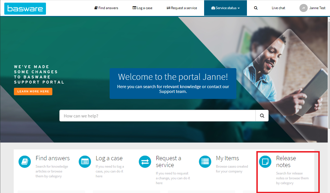Expand the Service status dropdown
The width and height of the screenshot is (330, 193).
(226, 8)
